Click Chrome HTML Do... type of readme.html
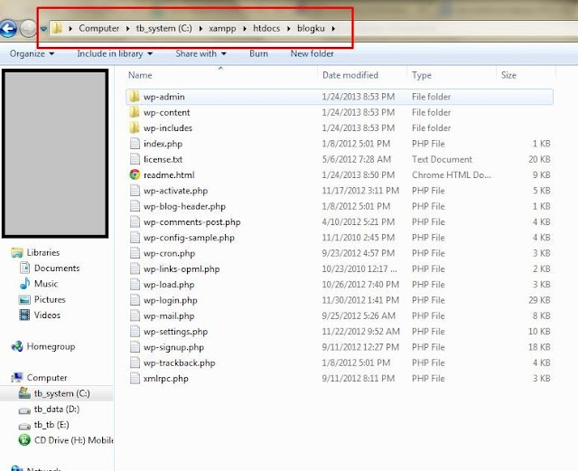Image resolution: width=578 pixels, height=471 pixels. click(x=452, y=175)
